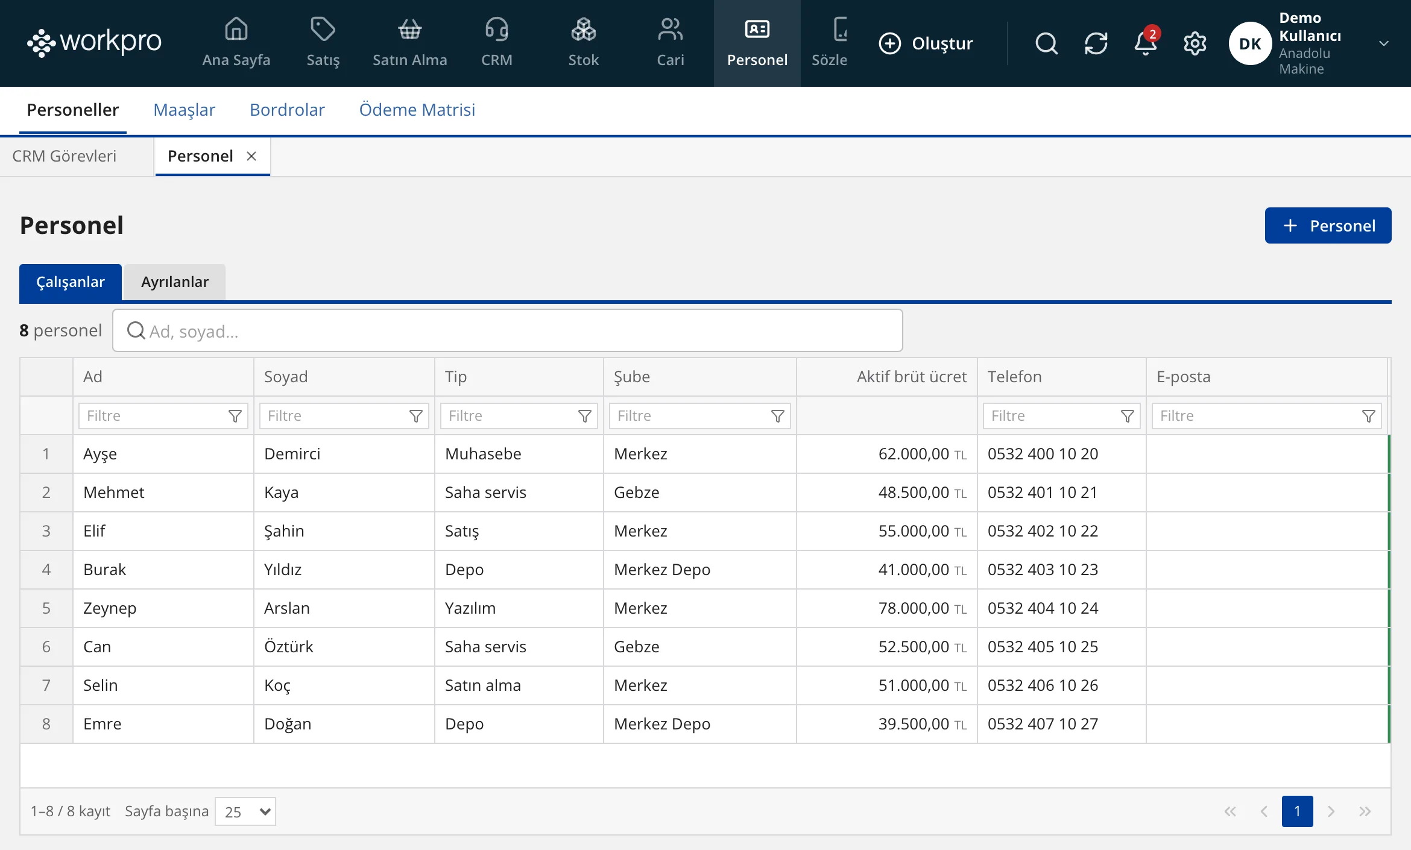Screen dimensions: 1411x850
Task: Open notifications bell with badge
Action: 1145,43
